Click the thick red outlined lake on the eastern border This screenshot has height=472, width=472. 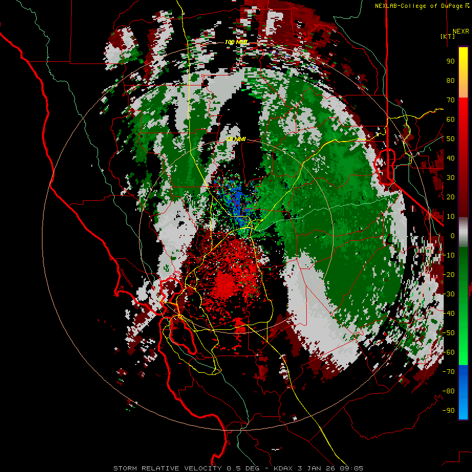385,166
